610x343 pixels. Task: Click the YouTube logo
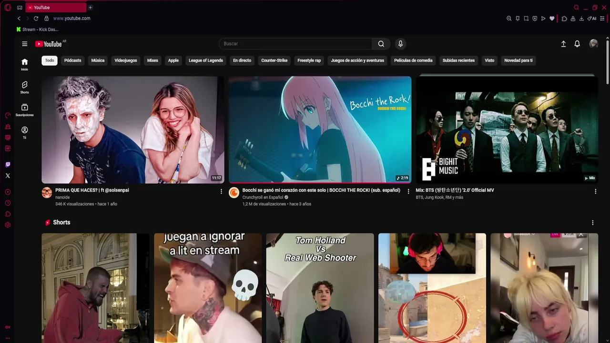pos(49,44)
